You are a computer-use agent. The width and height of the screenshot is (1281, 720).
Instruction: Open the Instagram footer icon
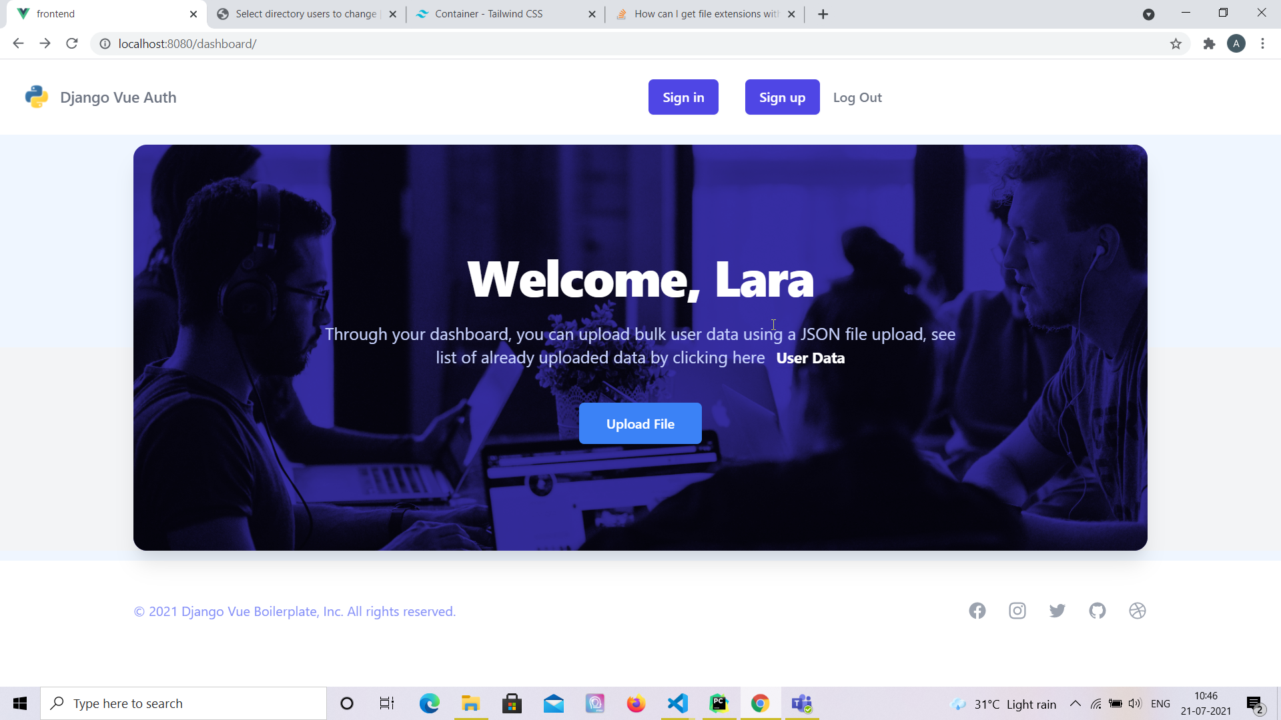pos(1017,611)
